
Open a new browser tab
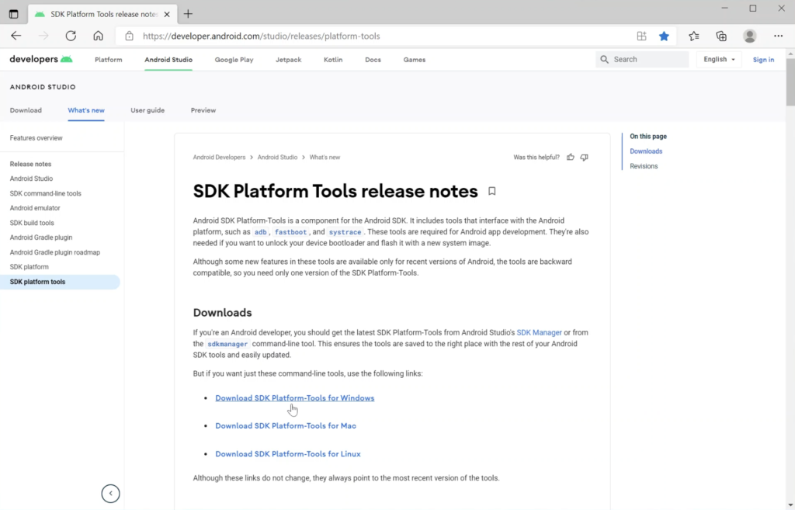pos(188,14)
